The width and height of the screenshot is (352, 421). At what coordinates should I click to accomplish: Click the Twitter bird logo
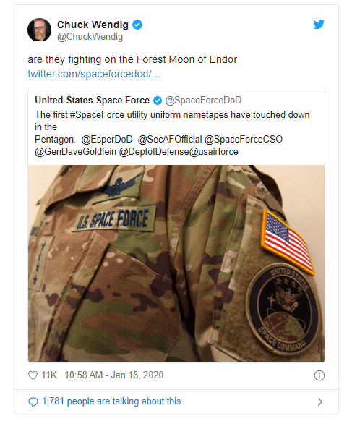coord(319,25)
